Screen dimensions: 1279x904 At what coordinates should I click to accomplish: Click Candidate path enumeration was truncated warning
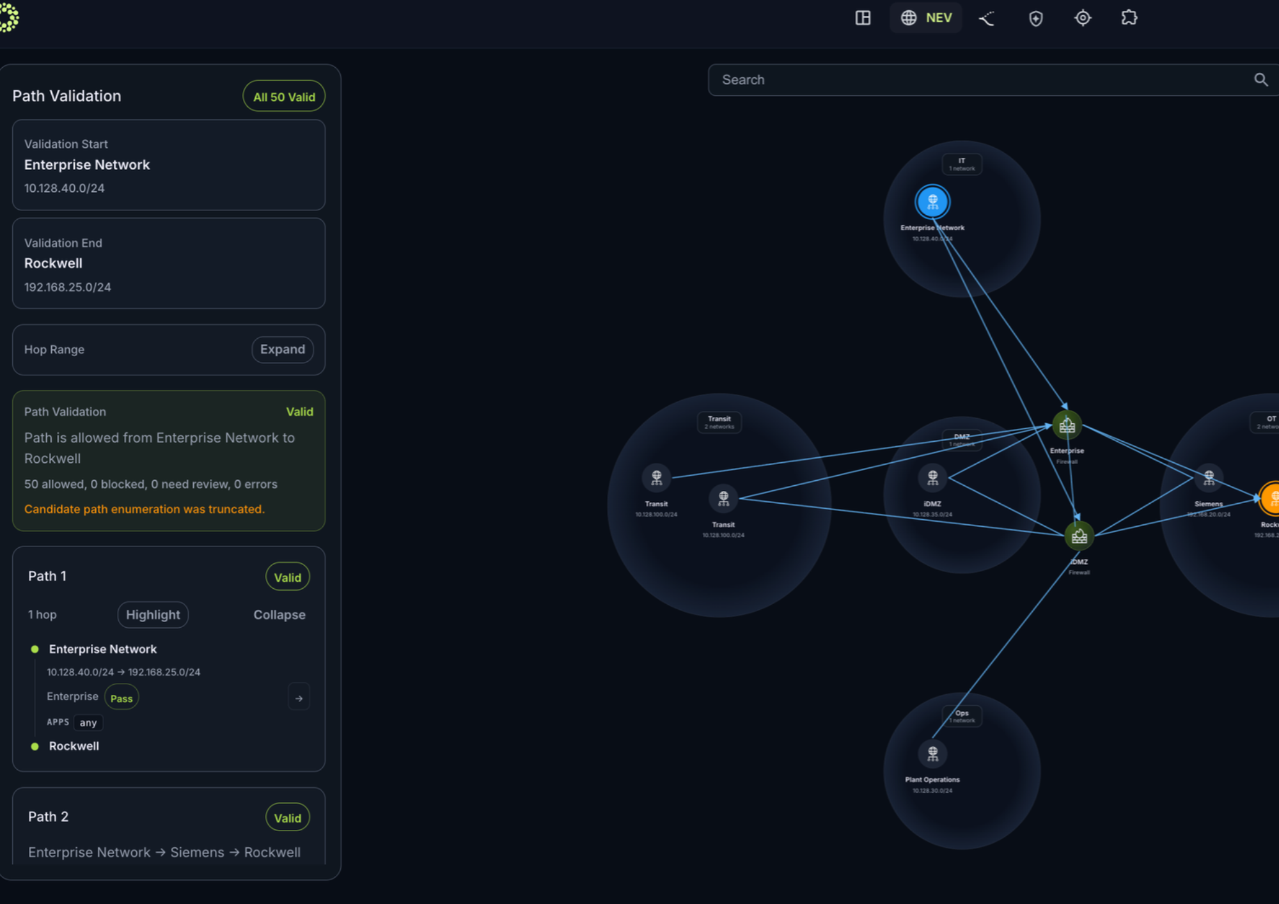[145, 509]
